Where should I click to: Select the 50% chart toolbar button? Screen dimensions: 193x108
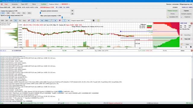pos(7,21)
